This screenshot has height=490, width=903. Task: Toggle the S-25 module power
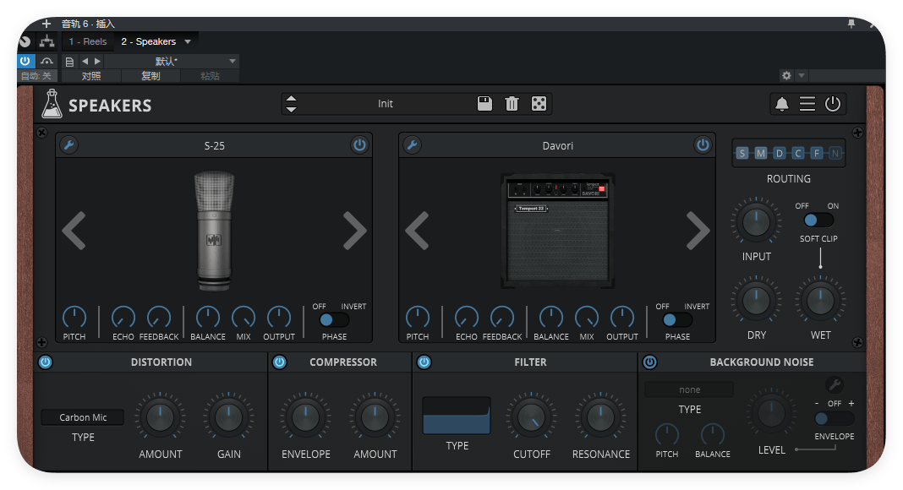[x=359, y=145]
